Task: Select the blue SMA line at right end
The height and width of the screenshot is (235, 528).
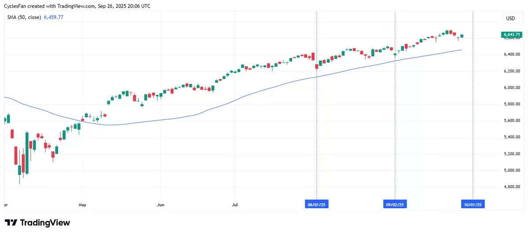Action: click(x=460, y=50)
